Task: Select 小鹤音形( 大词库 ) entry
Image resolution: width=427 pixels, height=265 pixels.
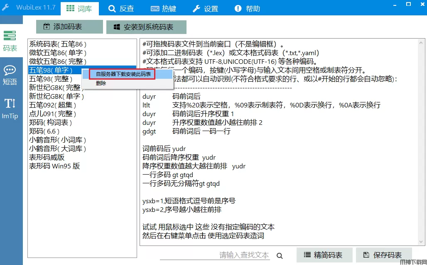Action: [x=82, y=148]
